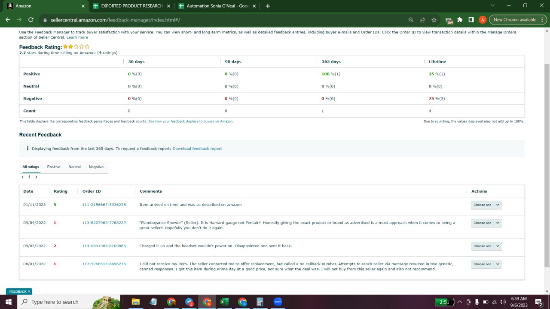
Task: Close the FEEDBACK widget at bottom left
Action: 29,291
